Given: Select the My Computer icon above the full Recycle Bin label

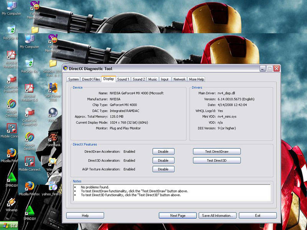Looking at the screenshot, I should (x=30, y=41).
